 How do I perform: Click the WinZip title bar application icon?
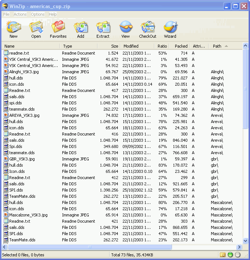[x=5, y=6]
